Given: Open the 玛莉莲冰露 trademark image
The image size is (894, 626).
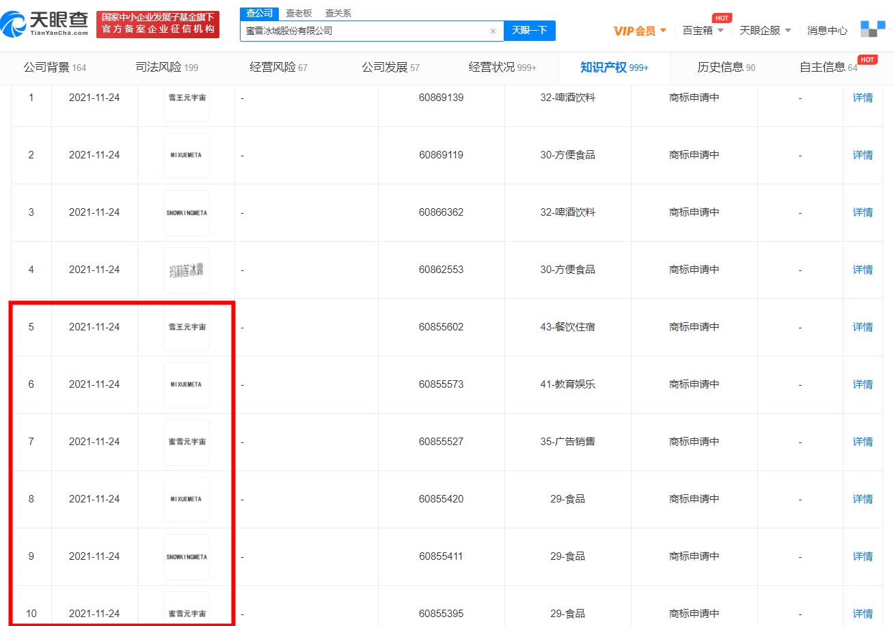Looking at the screenshot, I should click(x=187, y=270).
